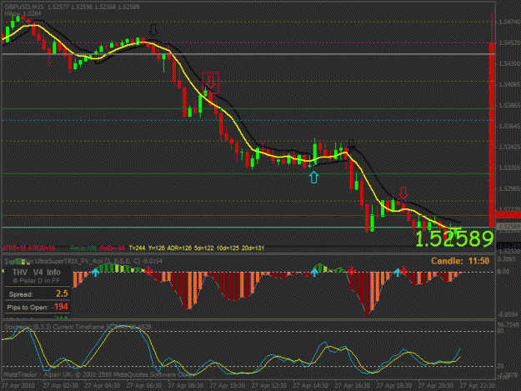
Task: Click the grey current price tag on price axis
Action: point(508,228)
